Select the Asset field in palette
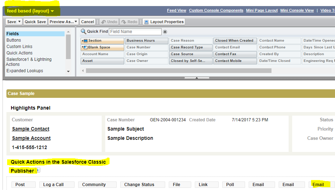 (102, 61)
